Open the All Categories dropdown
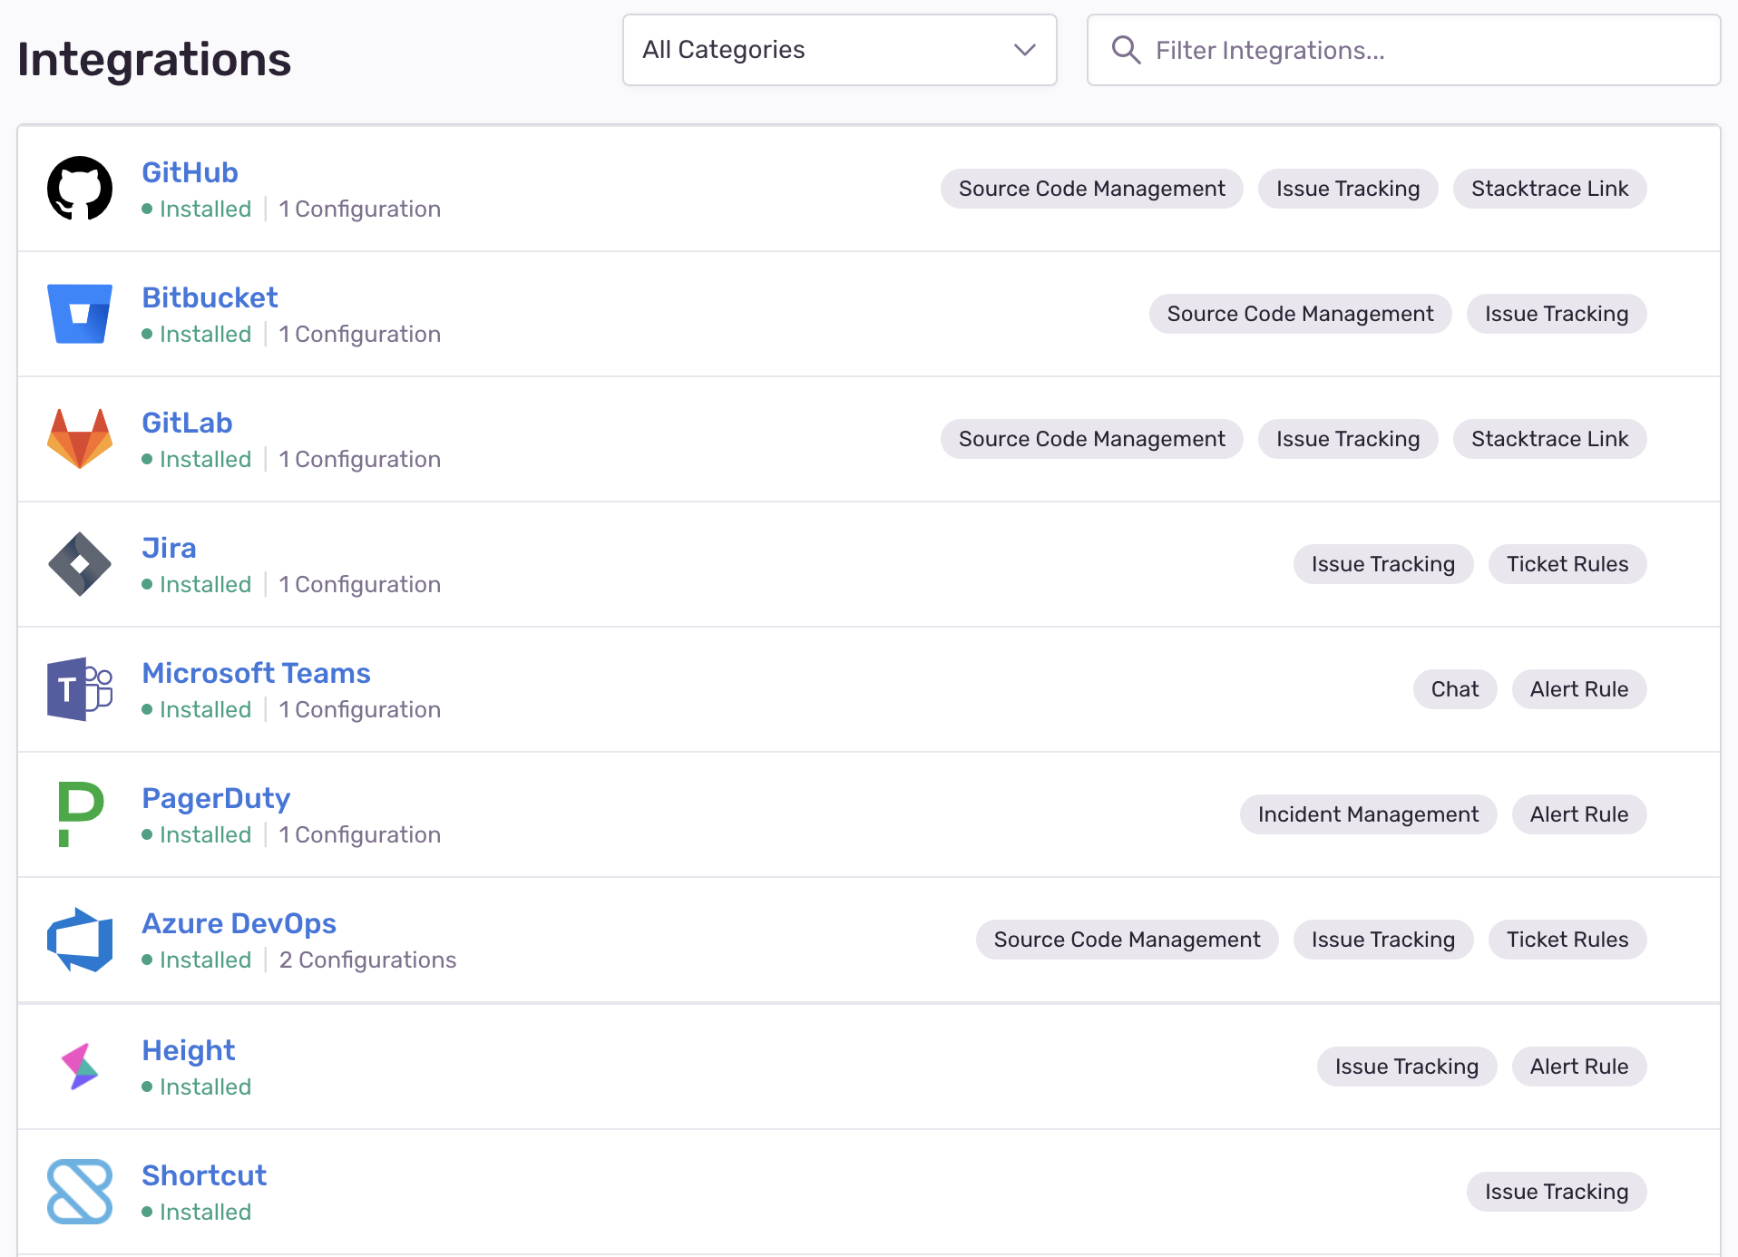The width and height of the screenshot is (1738, 1257). (x=838, y=50)
